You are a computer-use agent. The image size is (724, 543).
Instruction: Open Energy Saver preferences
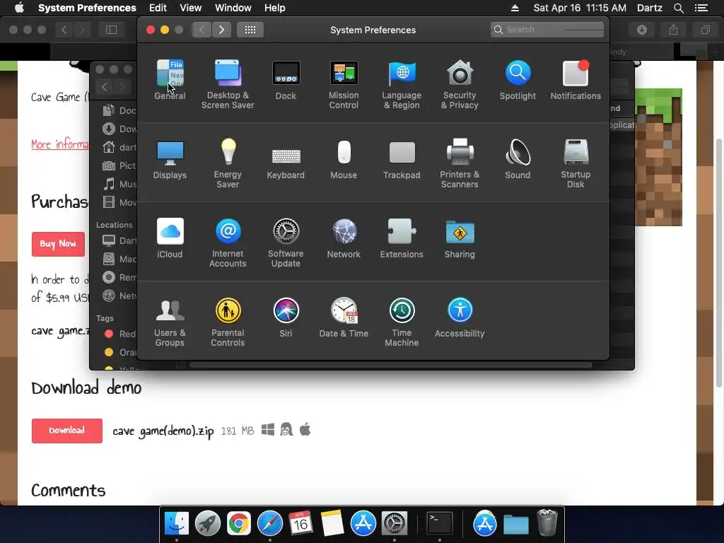228,163
